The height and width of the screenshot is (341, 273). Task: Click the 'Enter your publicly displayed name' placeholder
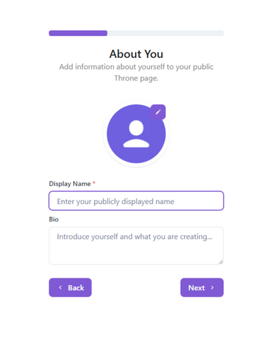coord(115,201)
